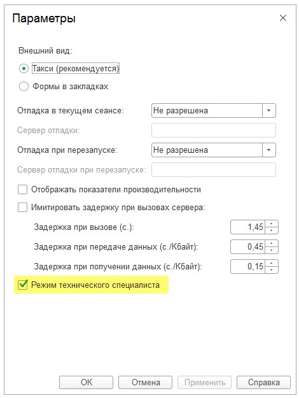Select the Формы в закладках radio option

tap(24, 87)
